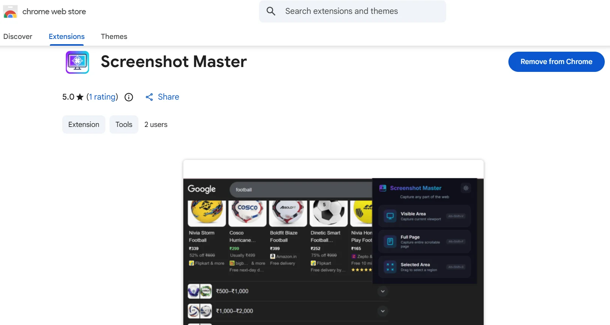Click the Remove from Chrome button
This screenshot has width=610, height=325.
tap(556, 62)
